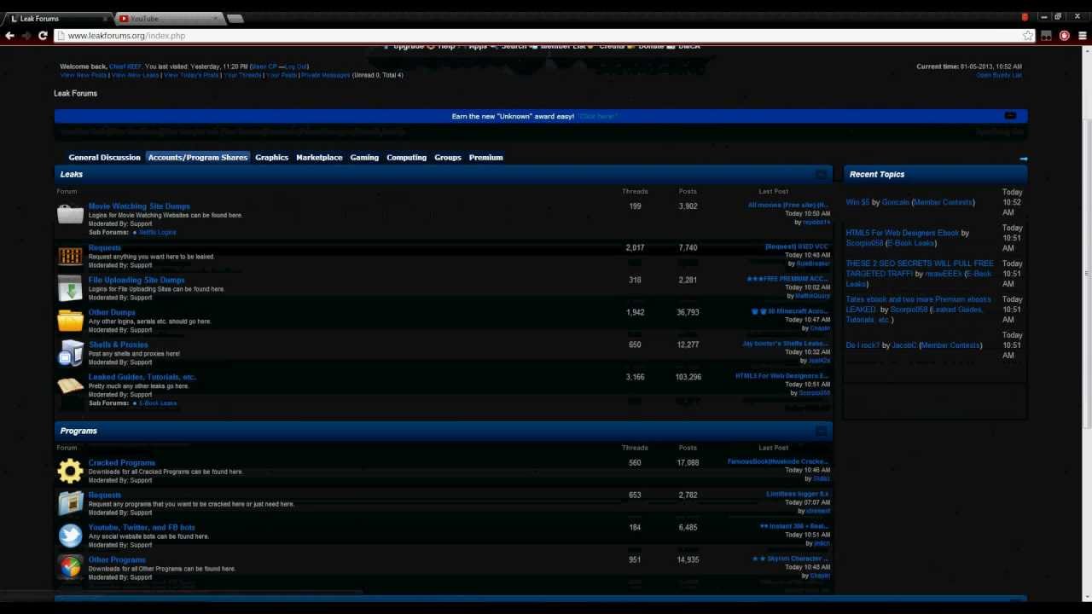Open the Open Buddy List link
This screenshot has width=1092, height=614.
coord(999,75)
